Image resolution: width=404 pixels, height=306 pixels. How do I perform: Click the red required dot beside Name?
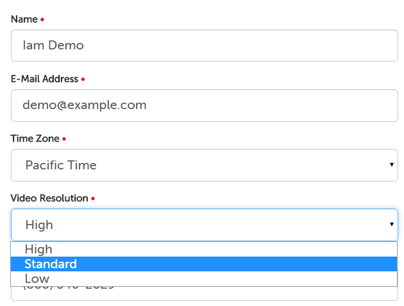(x=42, y=20)
